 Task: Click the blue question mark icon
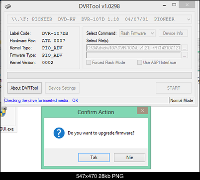(x=59, y=133)
